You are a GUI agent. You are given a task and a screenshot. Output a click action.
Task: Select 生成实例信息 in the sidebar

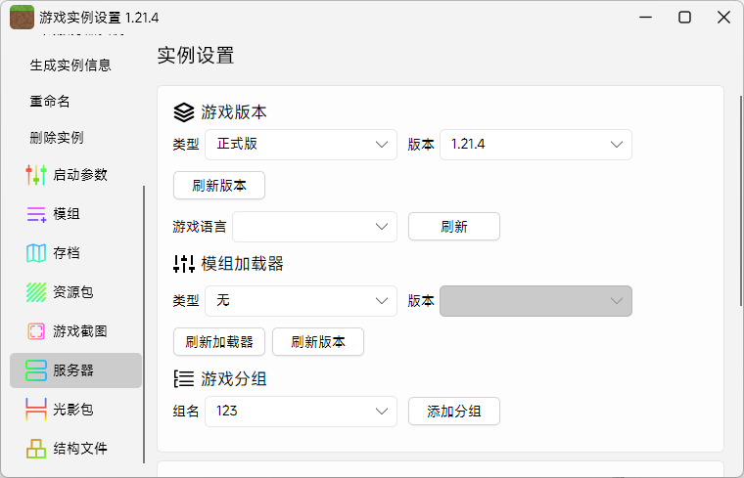70,65
